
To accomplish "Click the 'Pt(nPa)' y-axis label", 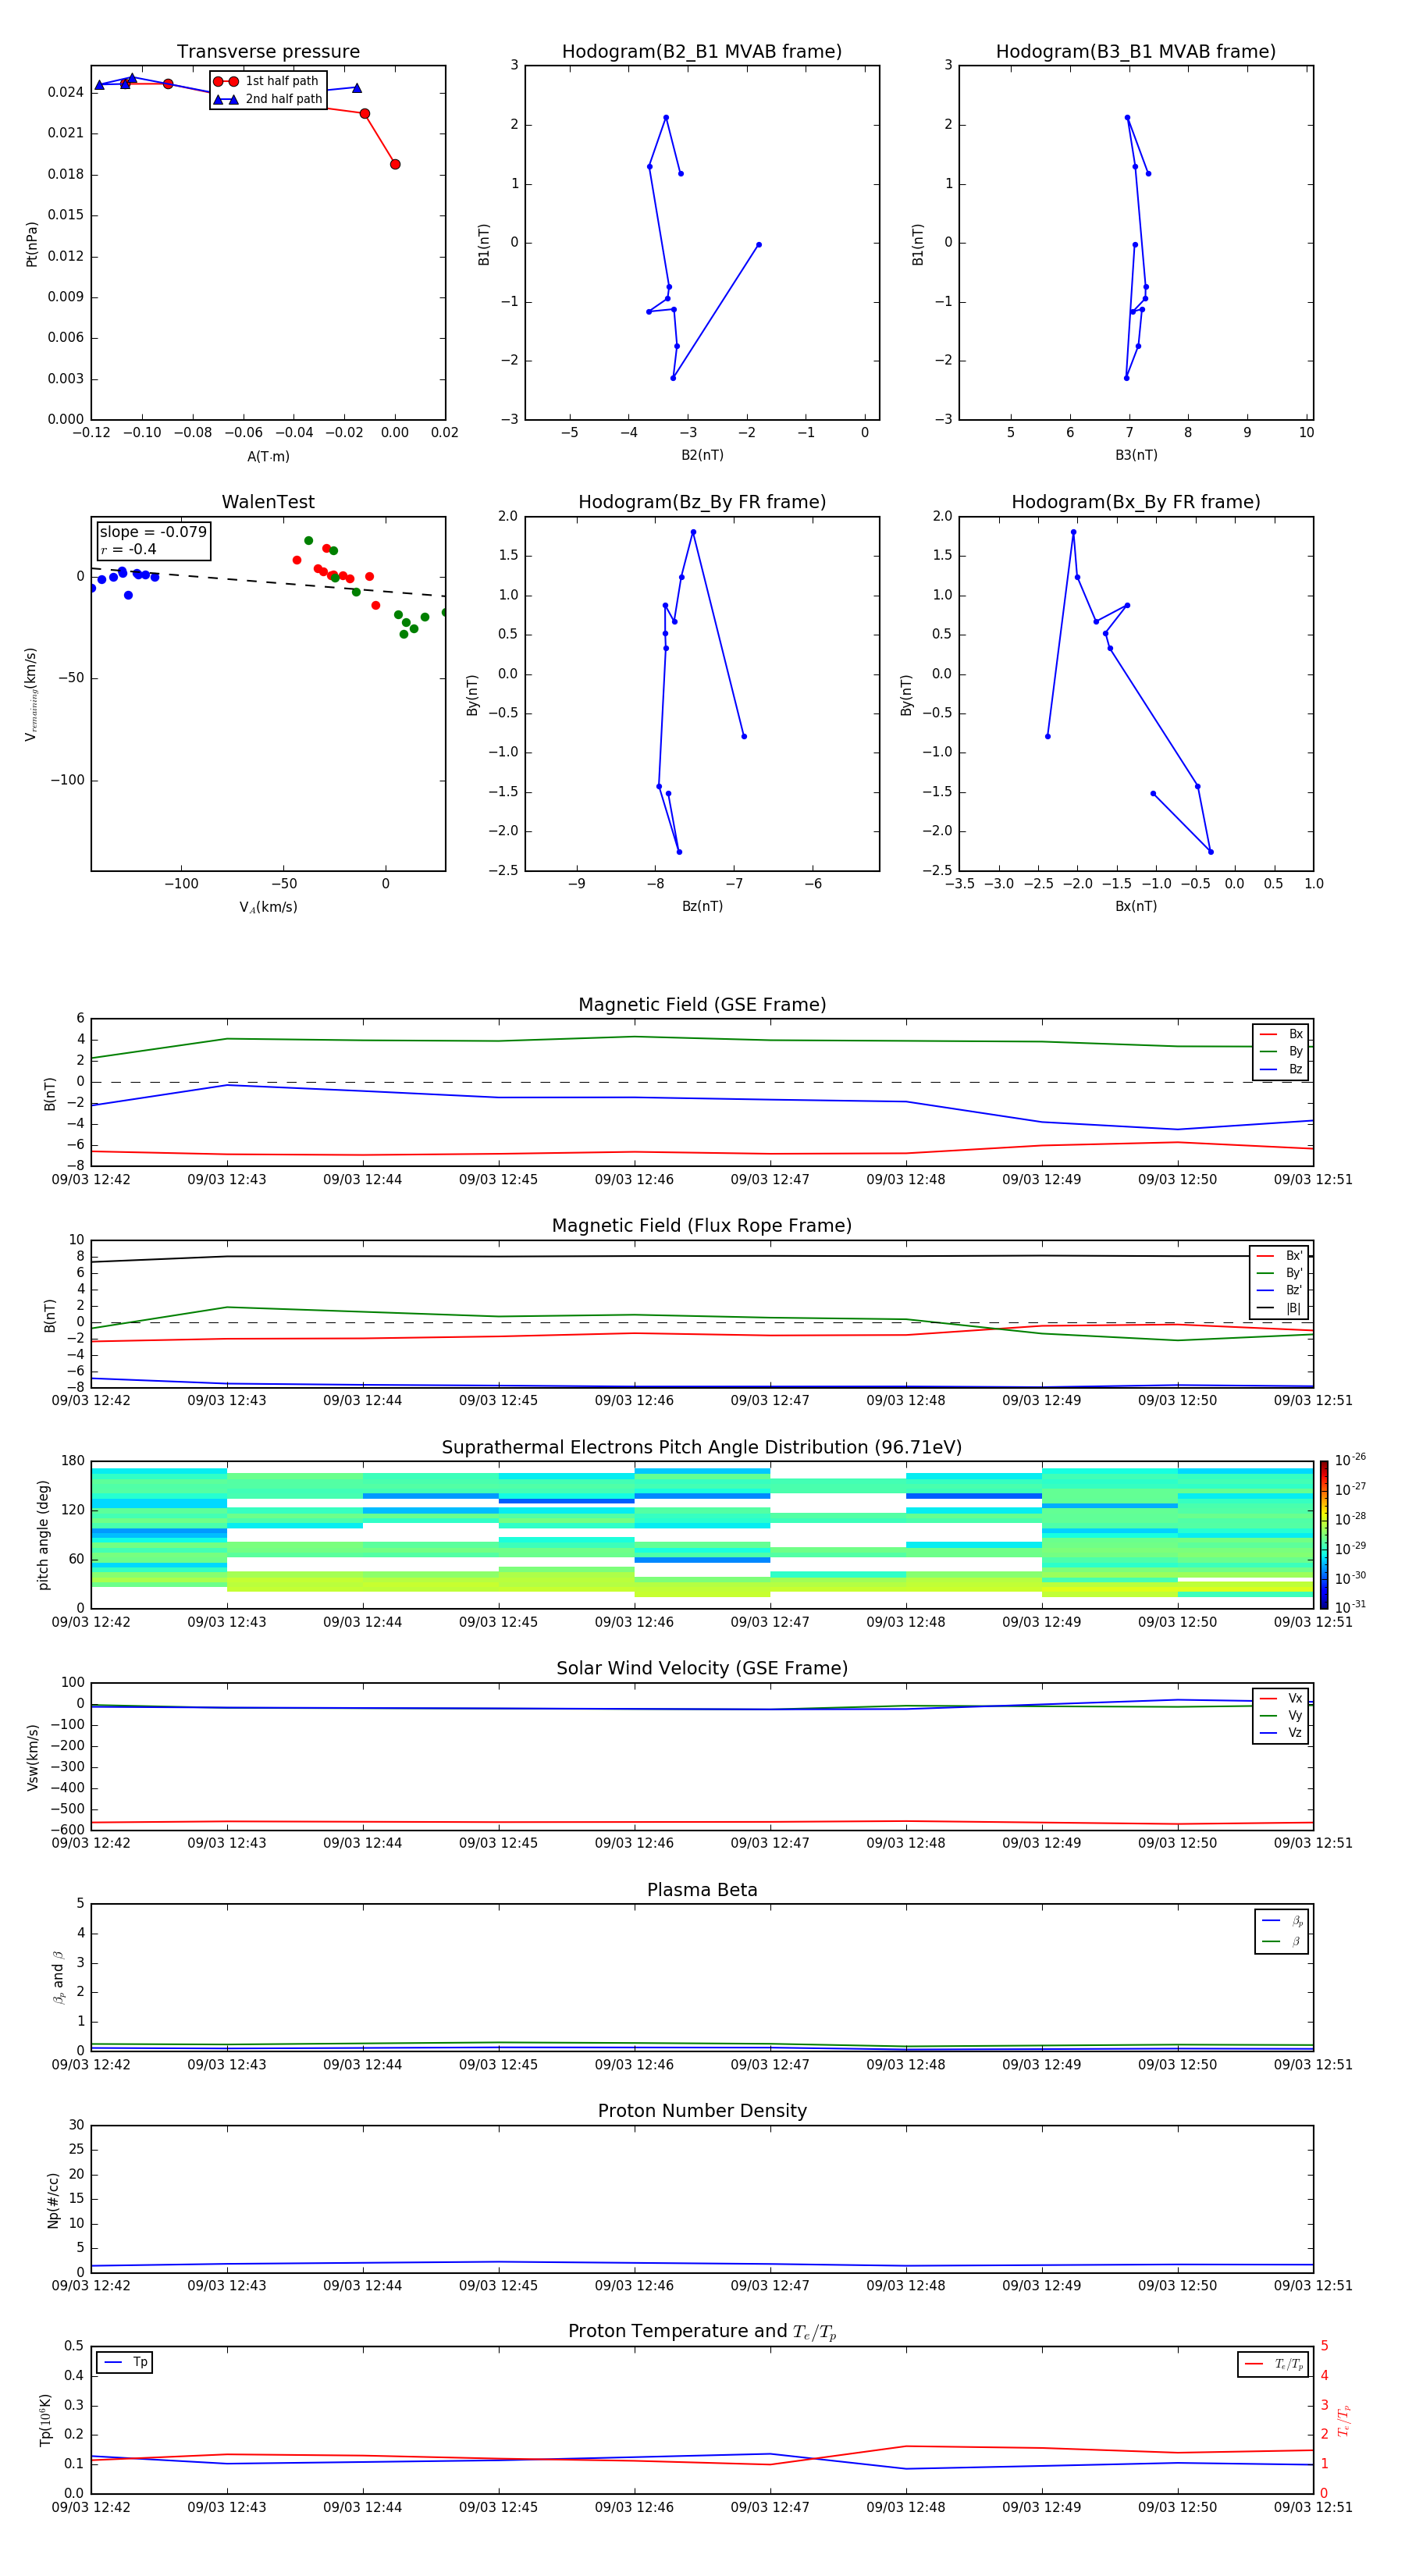I will click(32, 243).
